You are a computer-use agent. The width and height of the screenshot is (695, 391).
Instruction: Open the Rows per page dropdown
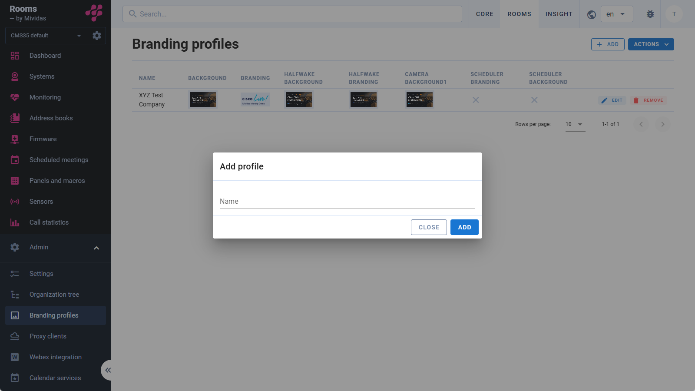click(x=575, y=124)
